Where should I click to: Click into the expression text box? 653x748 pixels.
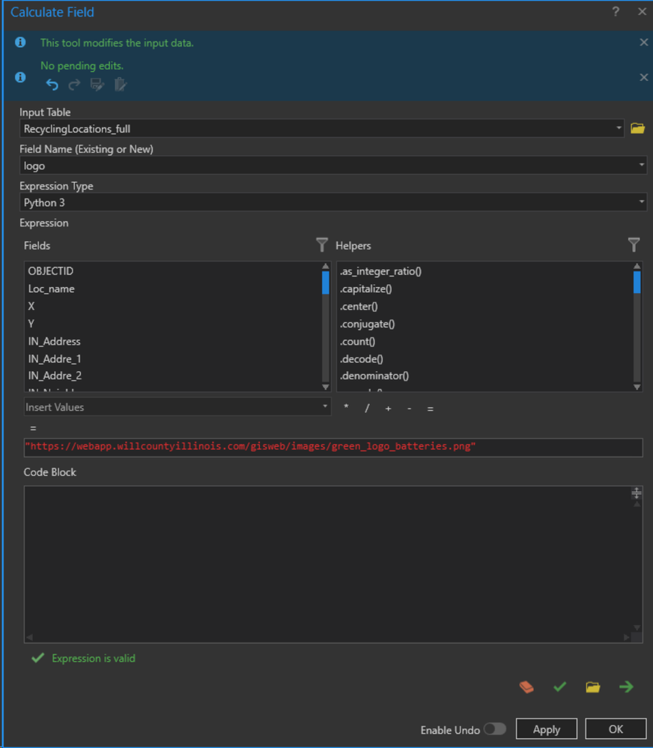tap(332, 447)
